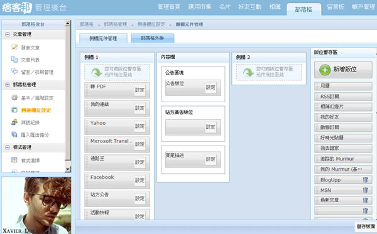
Task: Switch to the 側欄元件管理 tab
Action: [103, 38]
